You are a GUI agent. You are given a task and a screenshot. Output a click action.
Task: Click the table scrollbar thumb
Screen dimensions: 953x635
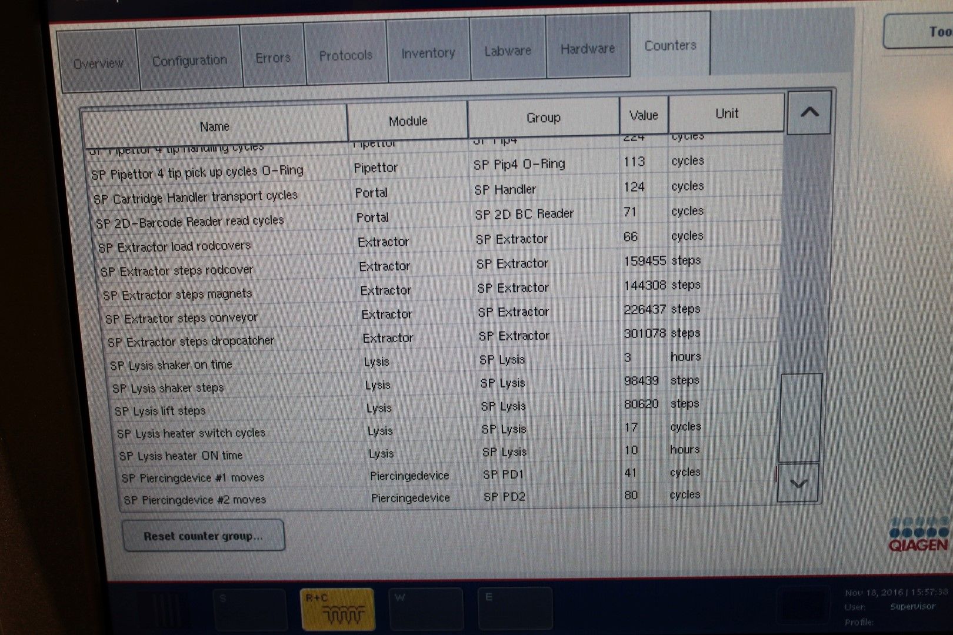800,417
